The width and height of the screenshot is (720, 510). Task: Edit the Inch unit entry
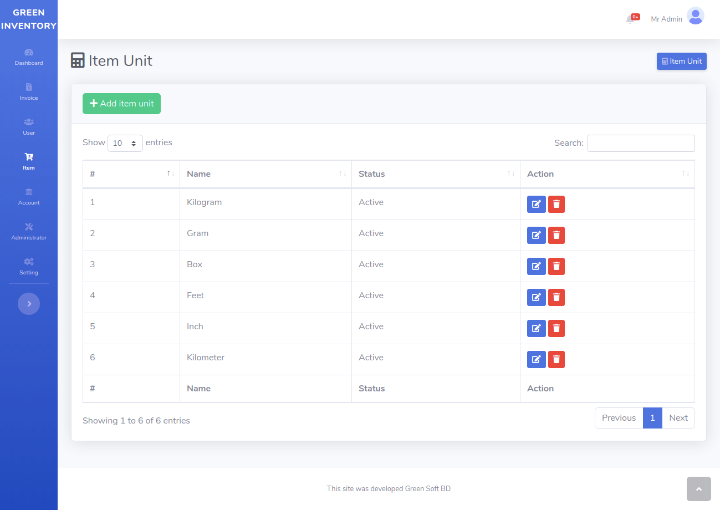[x=536, y=328]
